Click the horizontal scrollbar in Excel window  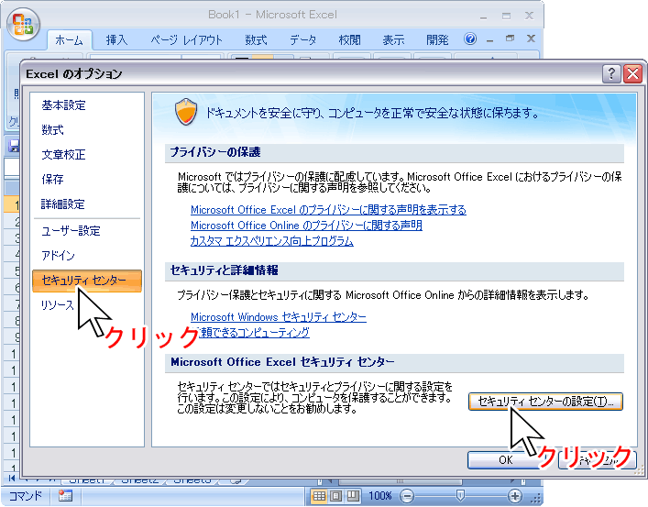pyautogui.click(x=400, y=481)
